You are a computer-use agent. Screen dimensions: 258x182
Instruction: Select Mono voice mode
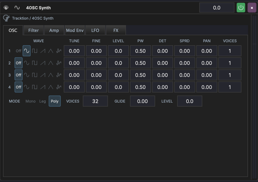coord(30,101)
